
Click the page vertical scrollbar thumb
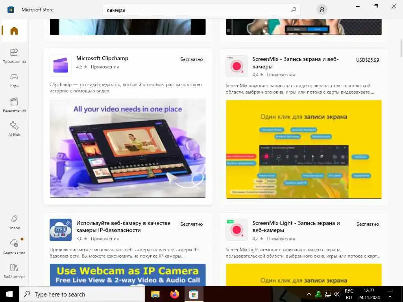click(x=401, y=48)
